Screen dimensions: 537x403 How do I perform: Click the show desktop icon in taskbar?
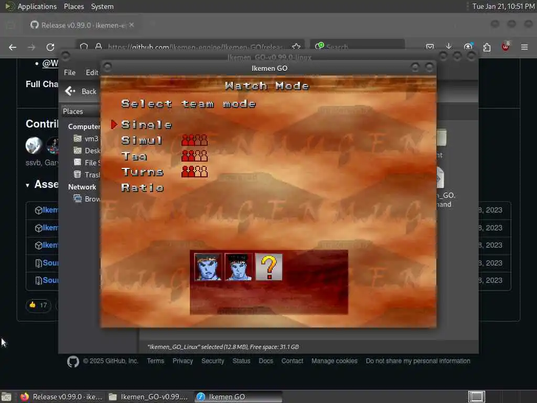click(6, 397)
